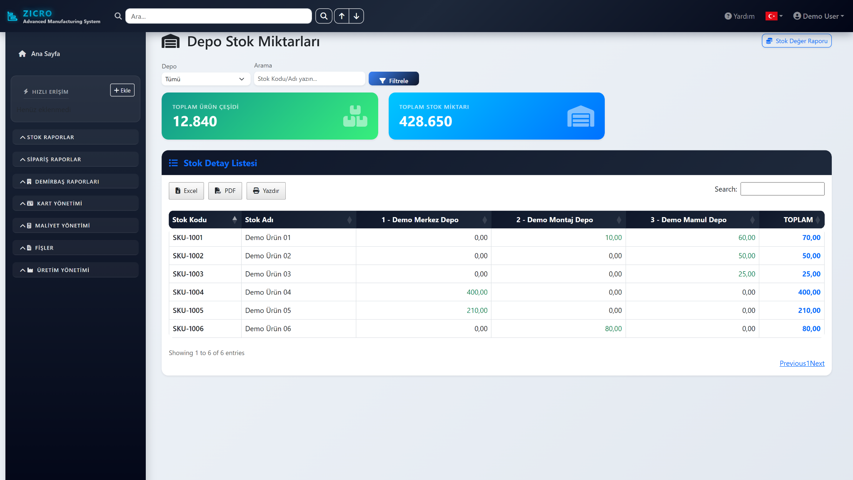The height and width of the screenshot is (480, 853).
Task: Click the PDF file icon on export button
Action: pyautogui.click(x=218, y=191)
